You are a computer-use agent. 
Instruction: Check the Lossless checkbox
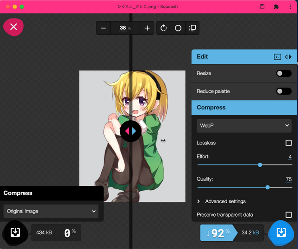(x=288, y=143)
